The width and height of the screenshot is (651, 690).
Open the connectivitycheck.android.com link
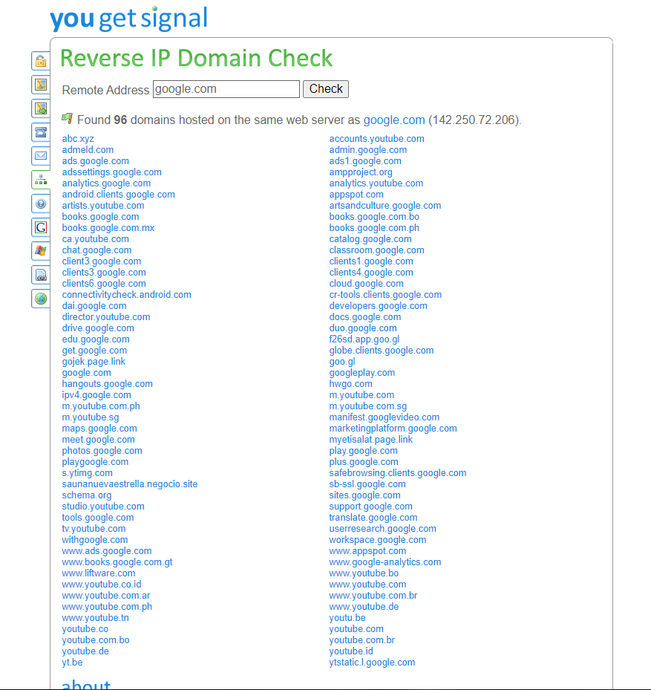126,295
